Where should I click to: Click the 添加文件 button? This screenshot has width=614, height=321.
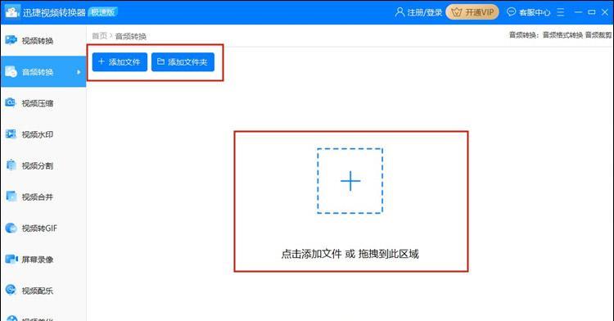pyautogui.click(x=120, y=62)
